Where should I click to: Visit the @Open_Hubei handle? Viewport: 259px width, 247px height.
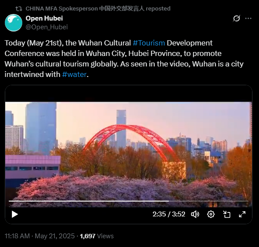click(x=47, y=27)
